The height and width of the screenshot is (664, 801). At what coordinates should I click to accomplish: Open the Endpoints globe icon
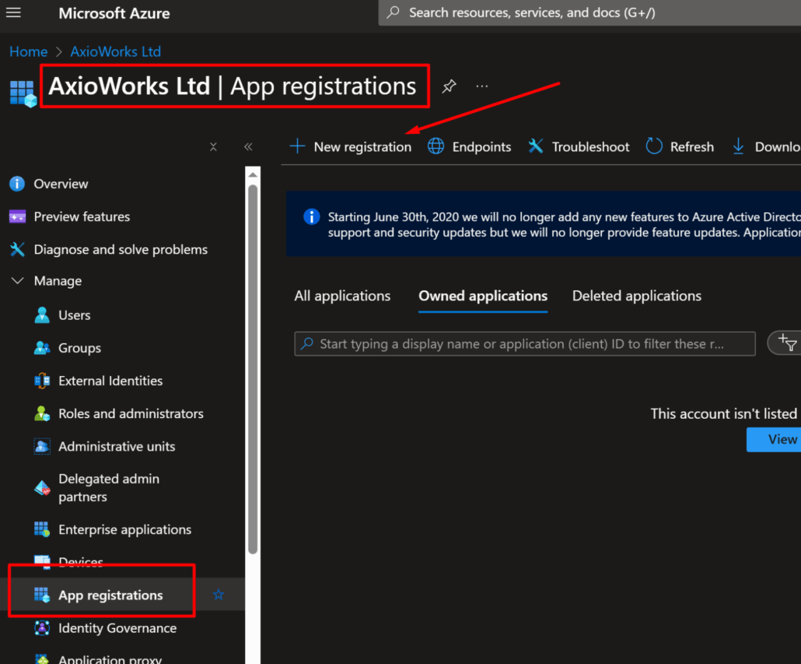[435, 146]
